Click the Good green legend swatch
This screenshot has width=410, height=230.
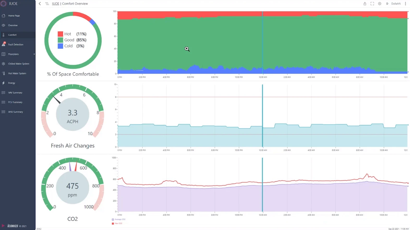tap(60, 40)
